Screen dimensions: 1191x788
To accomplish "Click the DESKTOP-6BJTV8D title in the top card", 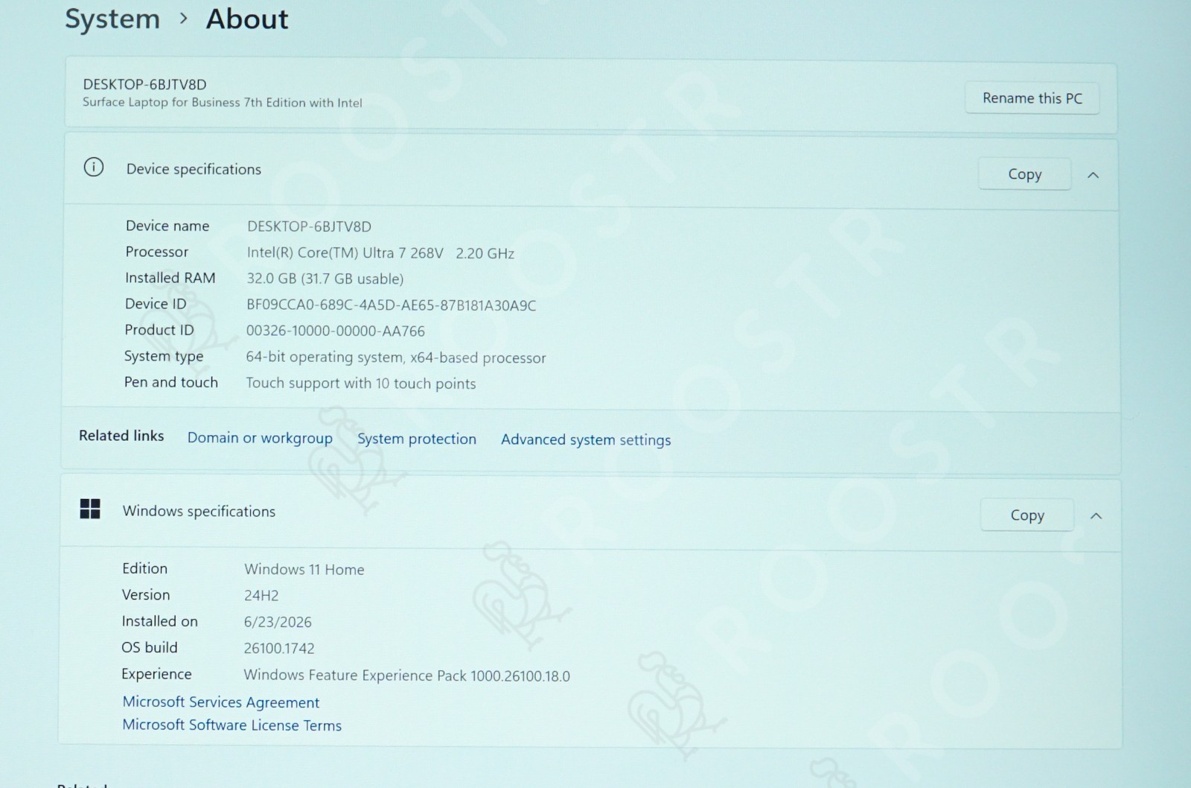I will (x=144, y=84).
